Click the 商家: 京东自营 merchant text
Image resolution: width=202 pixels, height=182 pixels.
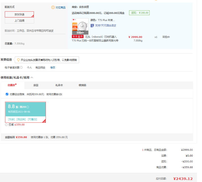[80, 7]
